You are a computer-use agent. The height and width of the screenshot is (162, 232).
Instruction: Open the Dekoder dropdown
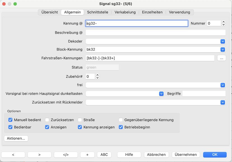[223, 41]
